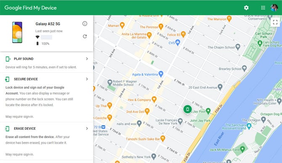Click the Wi-Fi signal icon
The image size is (282, 163).
point(37,37)
